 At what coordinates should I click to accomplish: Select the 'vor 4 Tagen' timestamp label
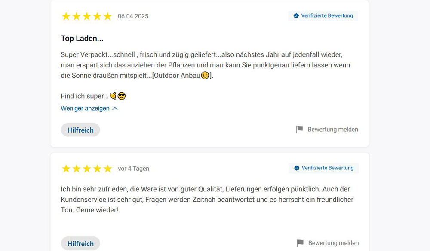(x=134, y=168)
